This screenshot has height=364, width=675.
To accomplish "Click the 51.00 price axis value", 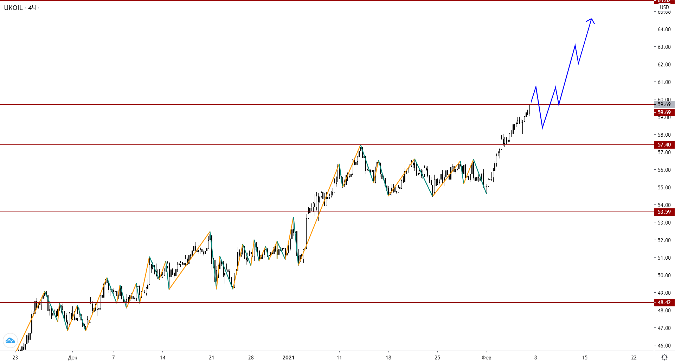I will click(664, 258).
